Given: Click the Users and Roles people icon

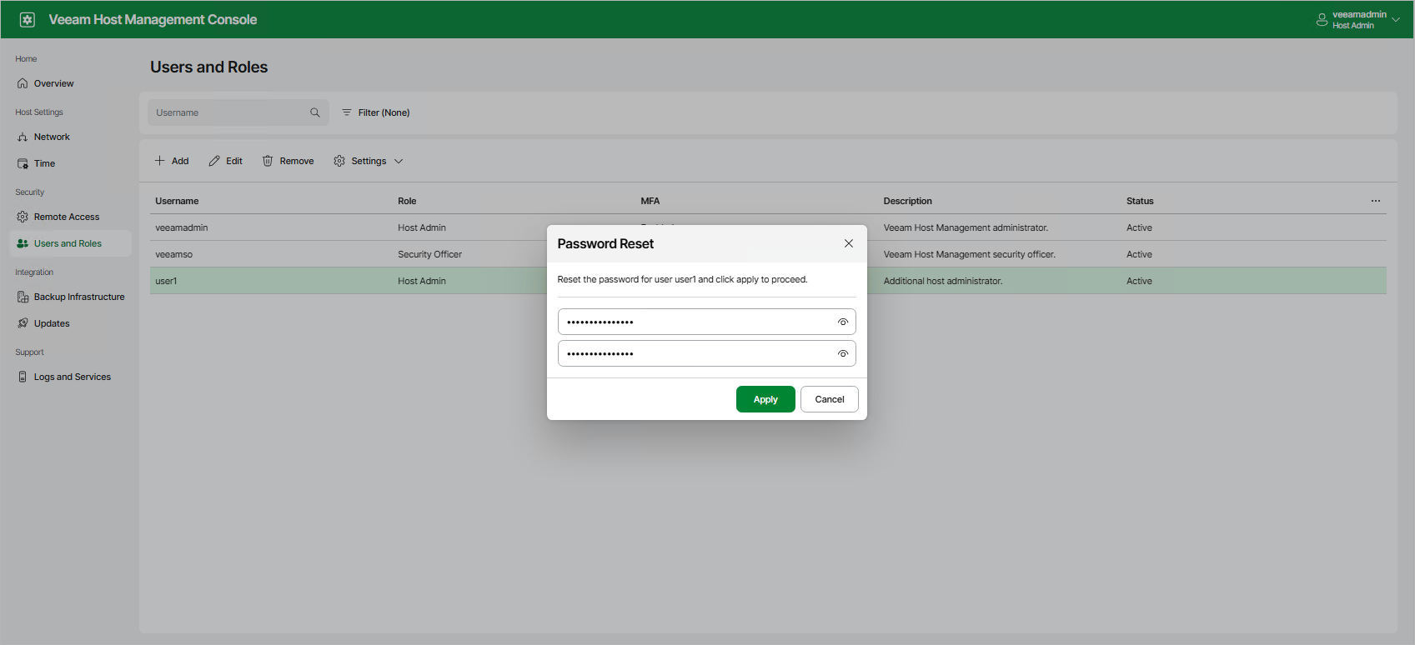Looking at the screenshot, I should [x=23, y=243].
